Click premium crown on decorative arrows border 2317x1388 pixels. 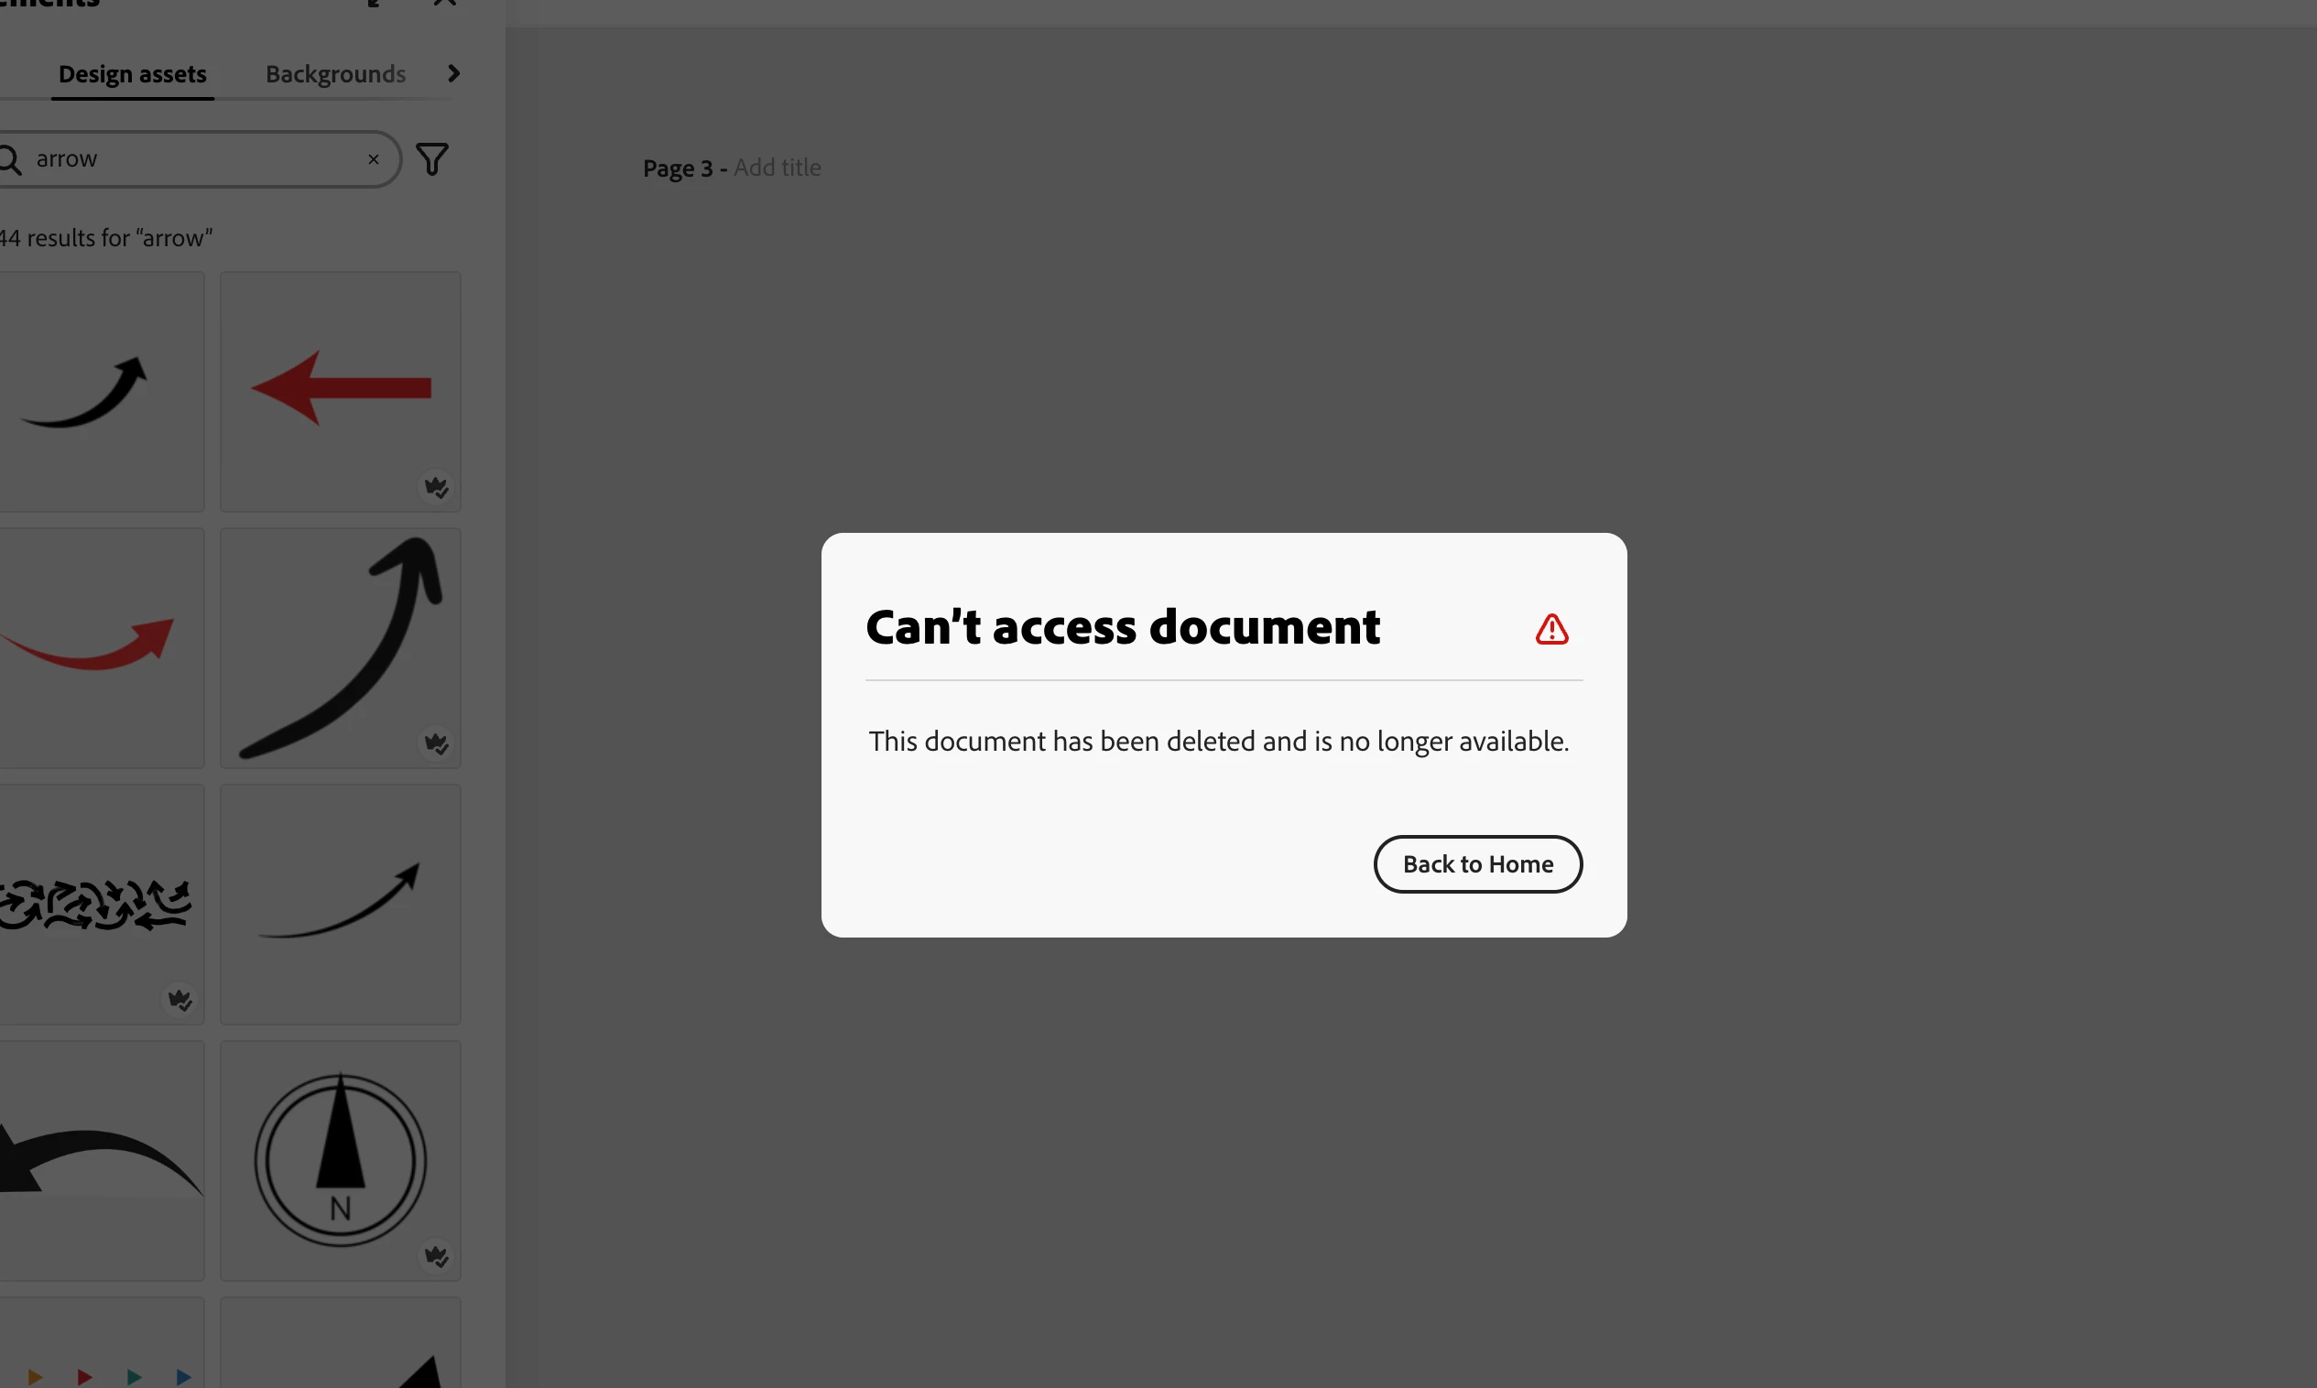tap(179, 999)
